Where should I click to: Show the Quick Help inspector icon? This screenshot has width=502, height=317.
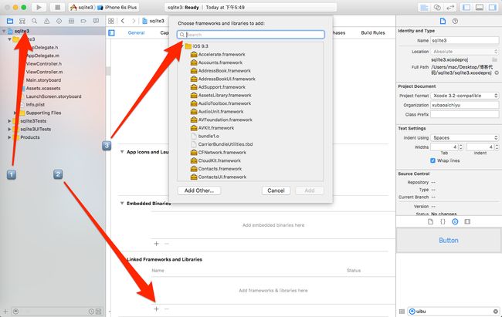455,21
